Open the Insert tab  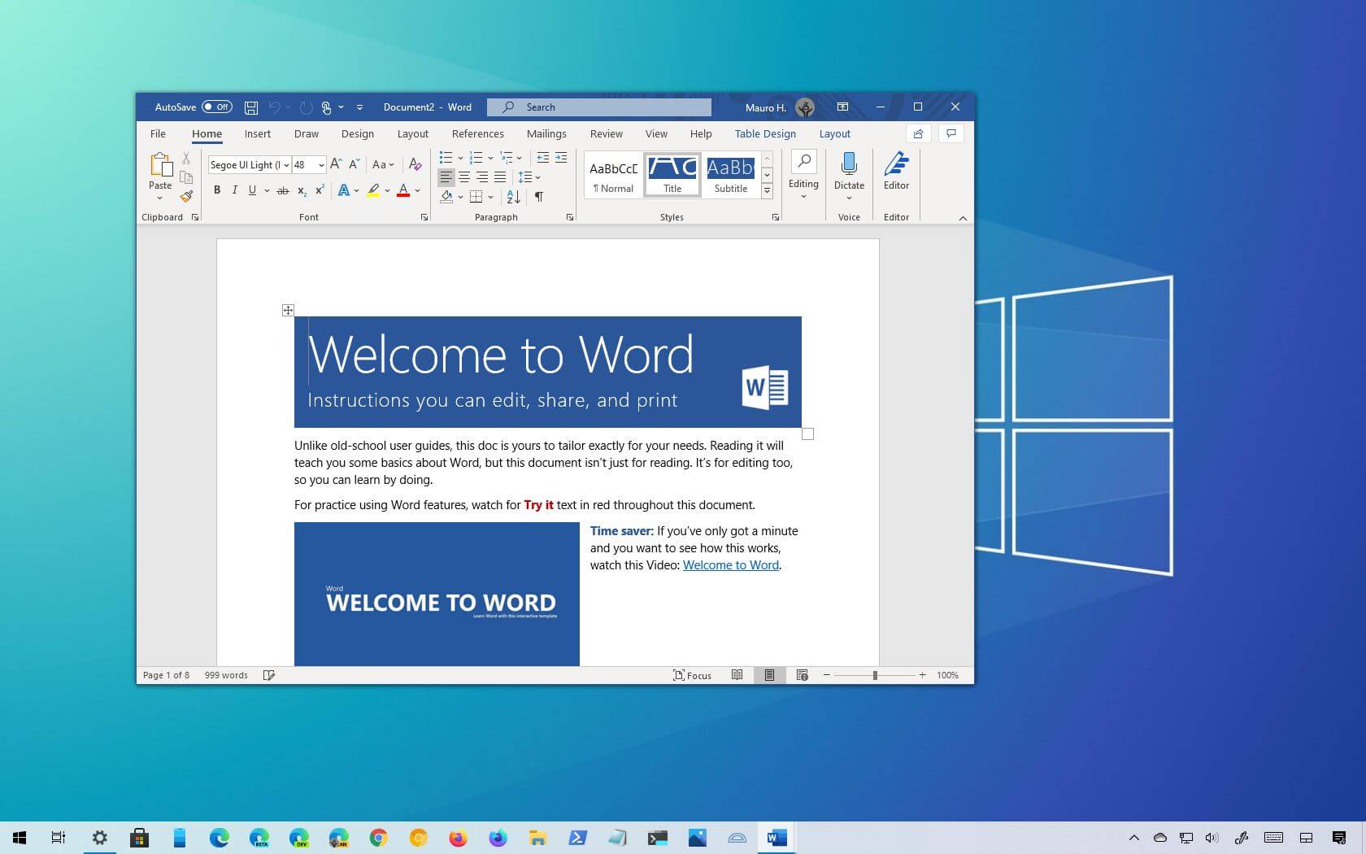pyautogui.click(x=258, y=133)
